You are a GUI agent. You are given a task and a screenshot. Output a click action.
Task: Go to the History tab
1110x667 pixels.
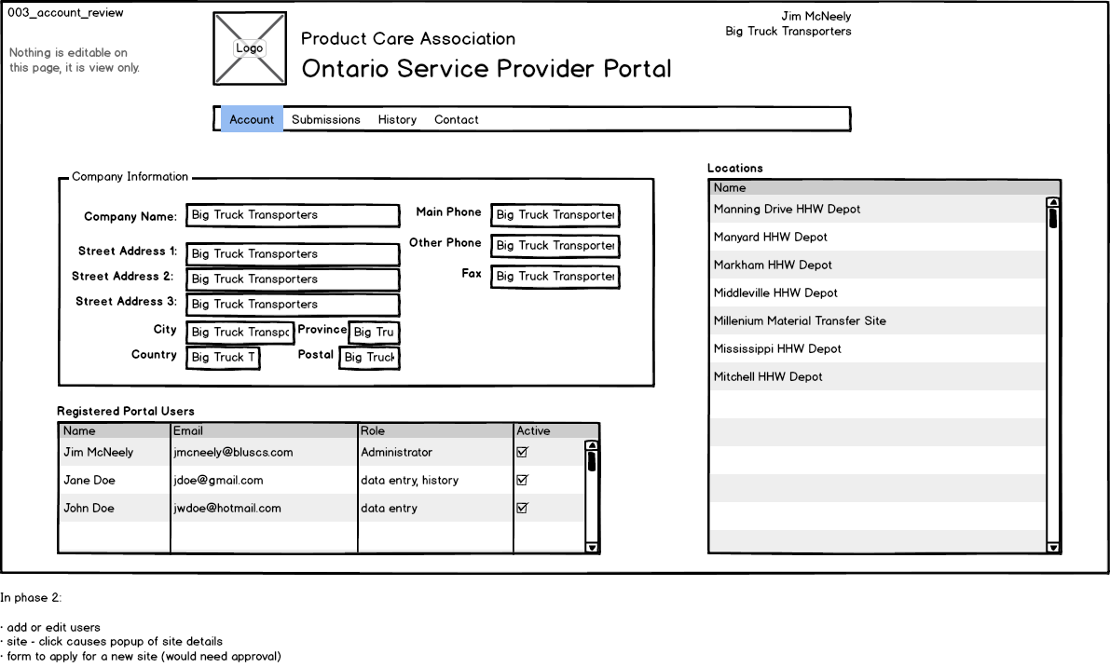click(x=397, y=119)
